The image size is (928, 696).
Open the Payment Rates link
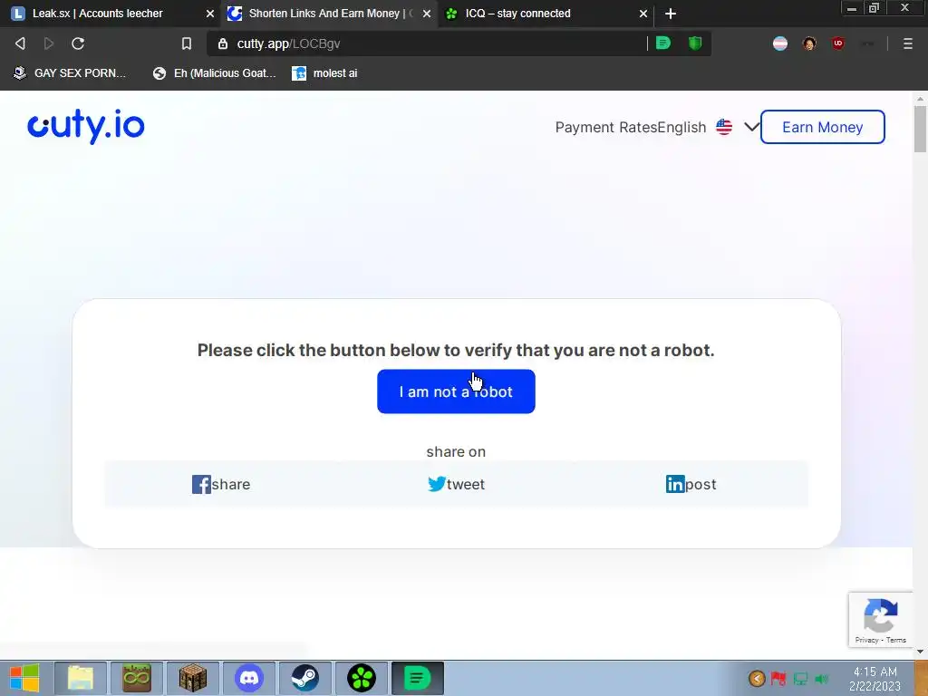606,127
